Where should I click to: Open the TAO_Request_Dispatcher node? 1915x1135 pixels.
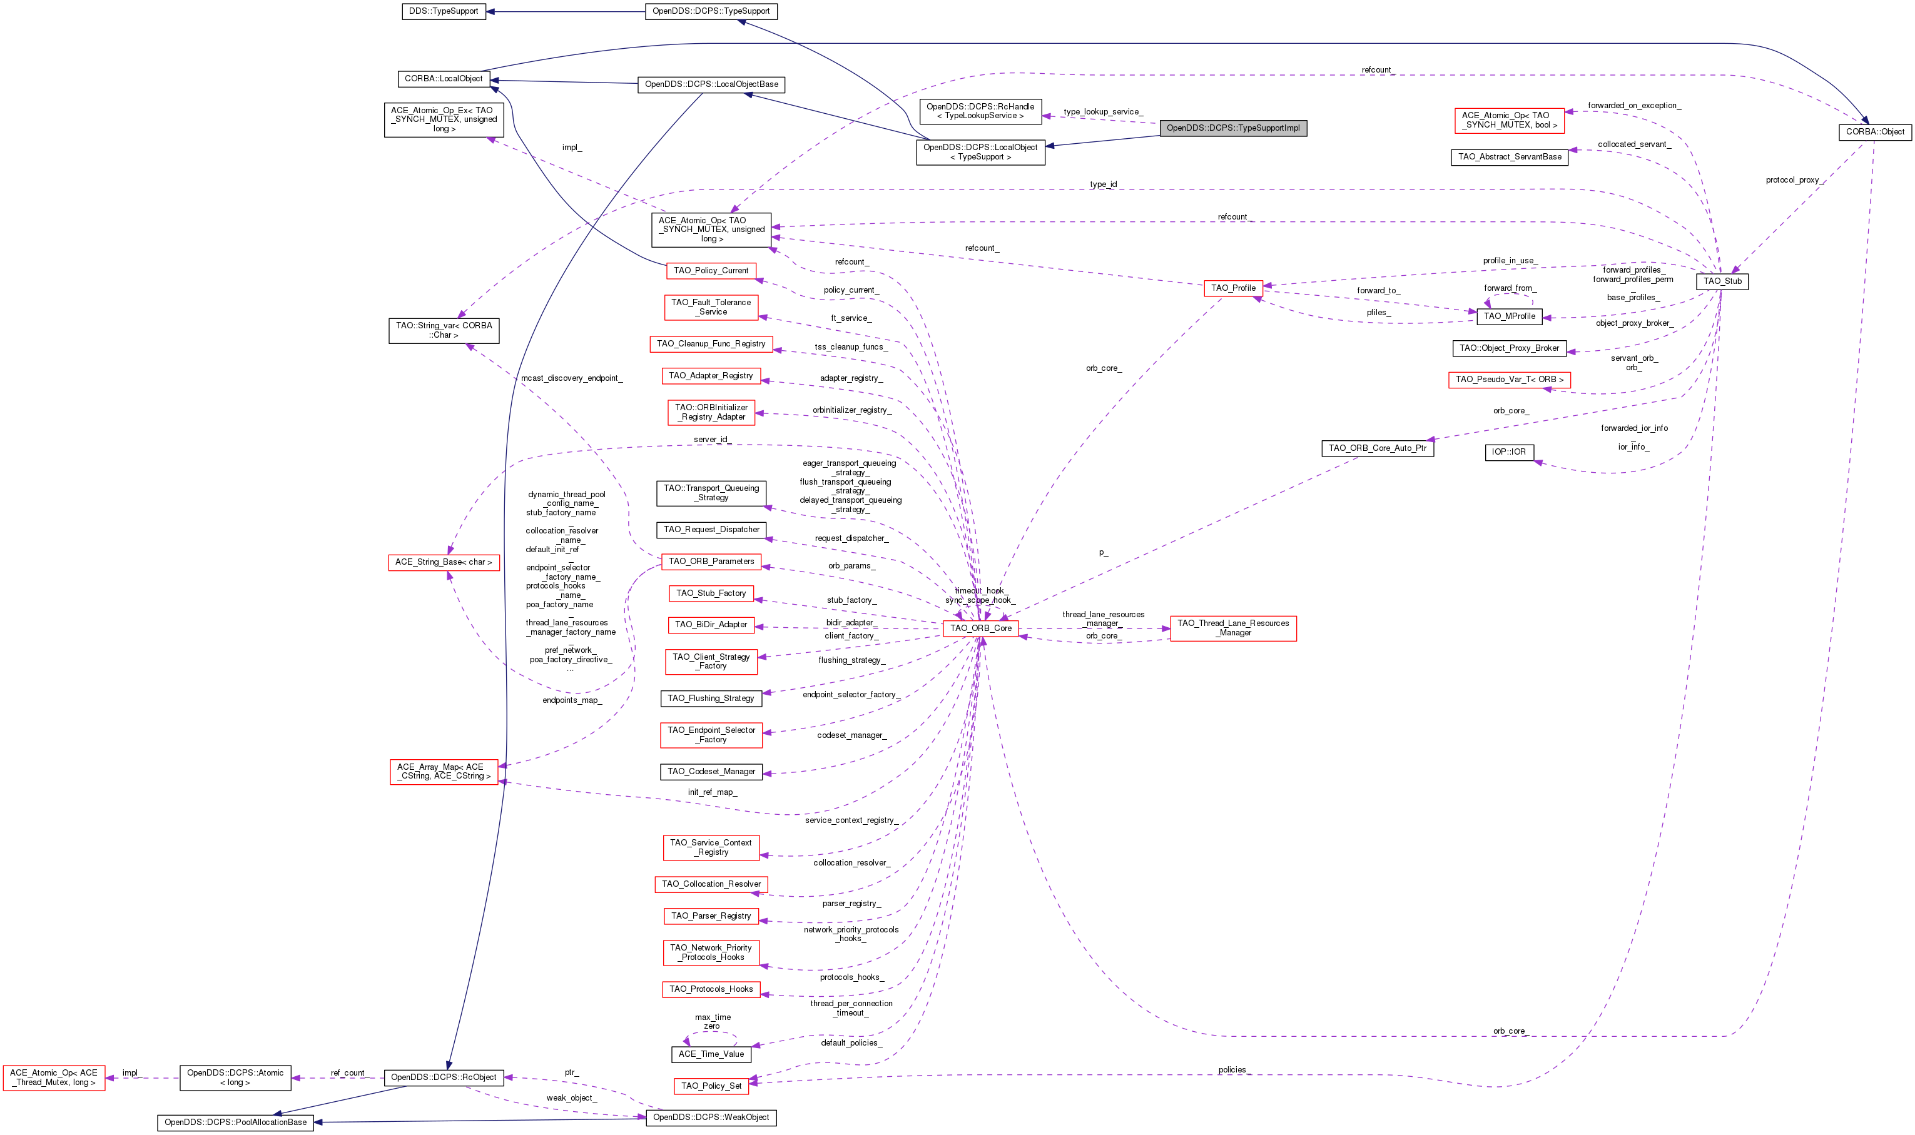coord(711,530)
